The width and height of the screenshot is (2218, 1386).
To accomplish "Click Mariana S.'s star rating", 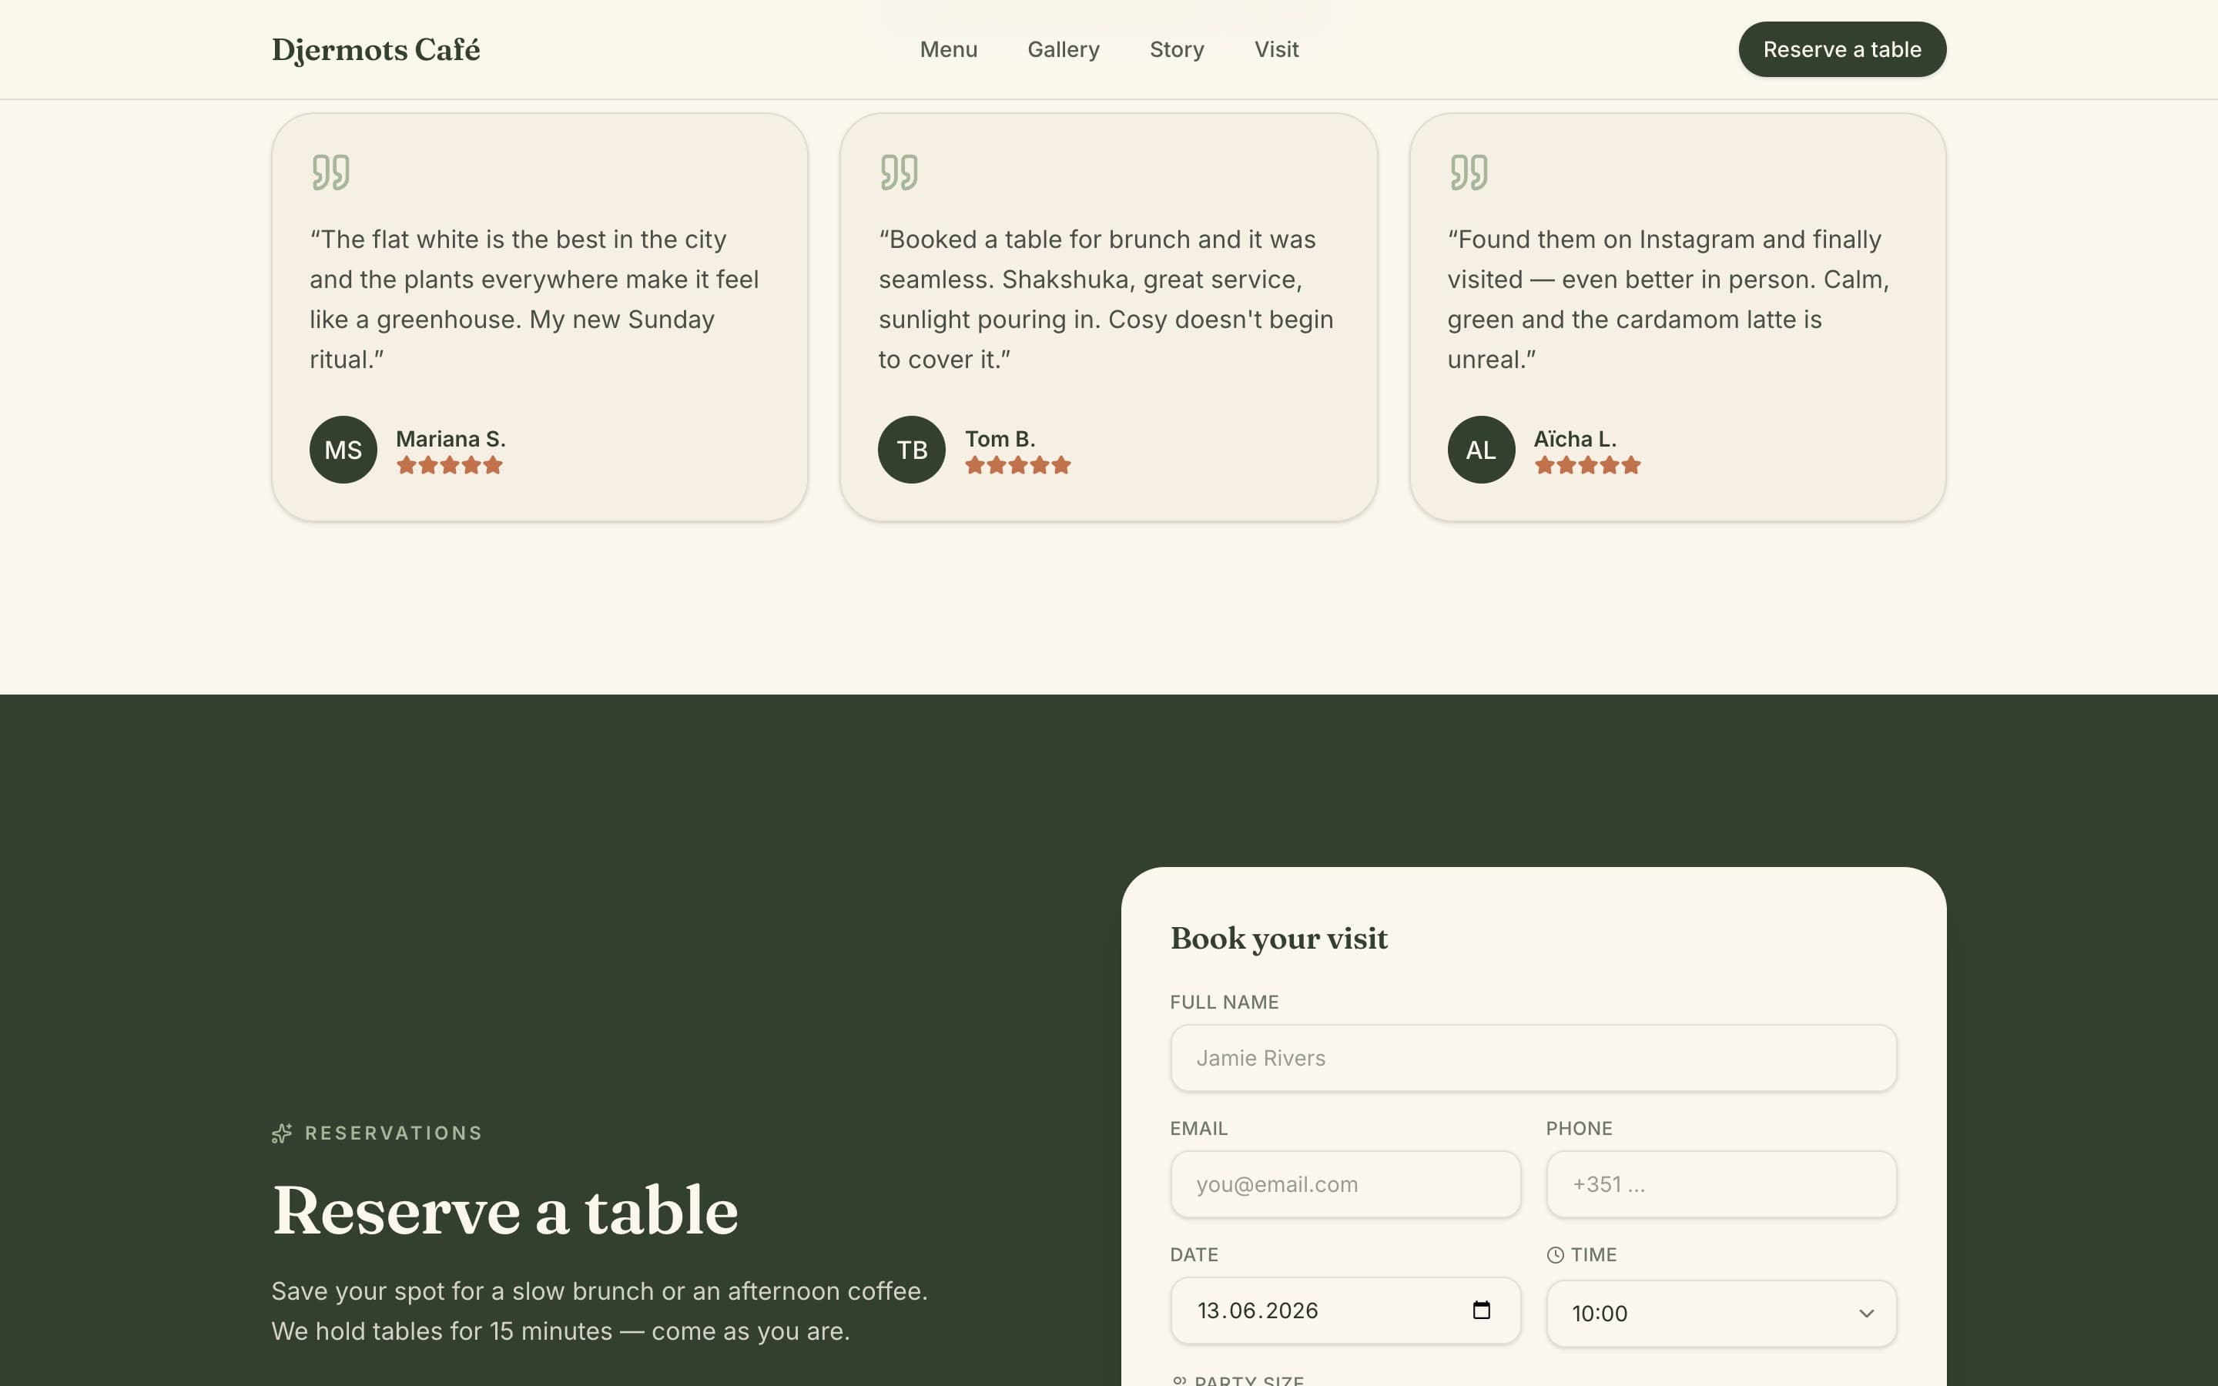I will point(449,465).
